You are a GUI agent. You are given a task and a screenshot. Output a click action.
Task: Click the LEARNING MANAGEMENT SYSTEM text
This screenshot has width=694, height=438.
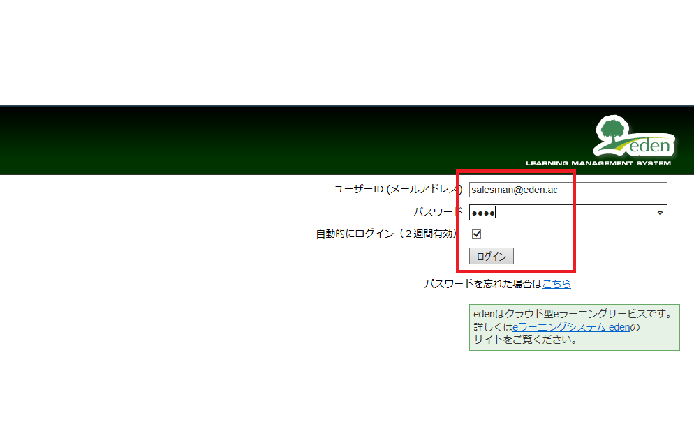point(598,163)
